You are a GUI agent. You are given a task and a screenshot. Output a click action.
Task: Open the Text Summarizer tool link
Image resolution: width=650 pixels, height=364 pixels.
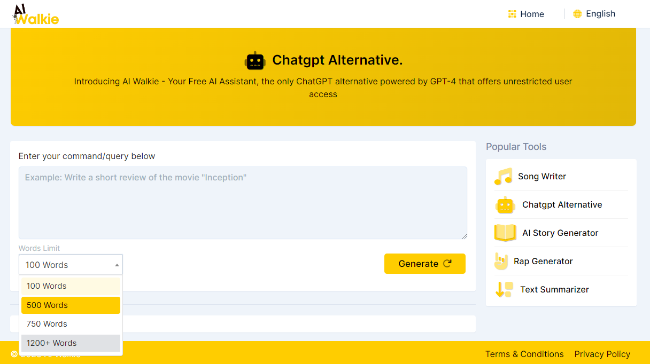point(555,290)
